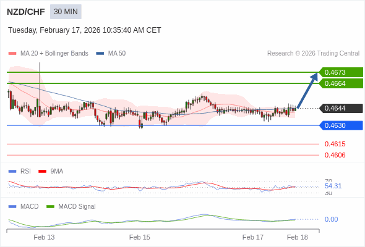Click the green MACD Signal swatch
The image size is (365, 247).
[x=50, y=207]
